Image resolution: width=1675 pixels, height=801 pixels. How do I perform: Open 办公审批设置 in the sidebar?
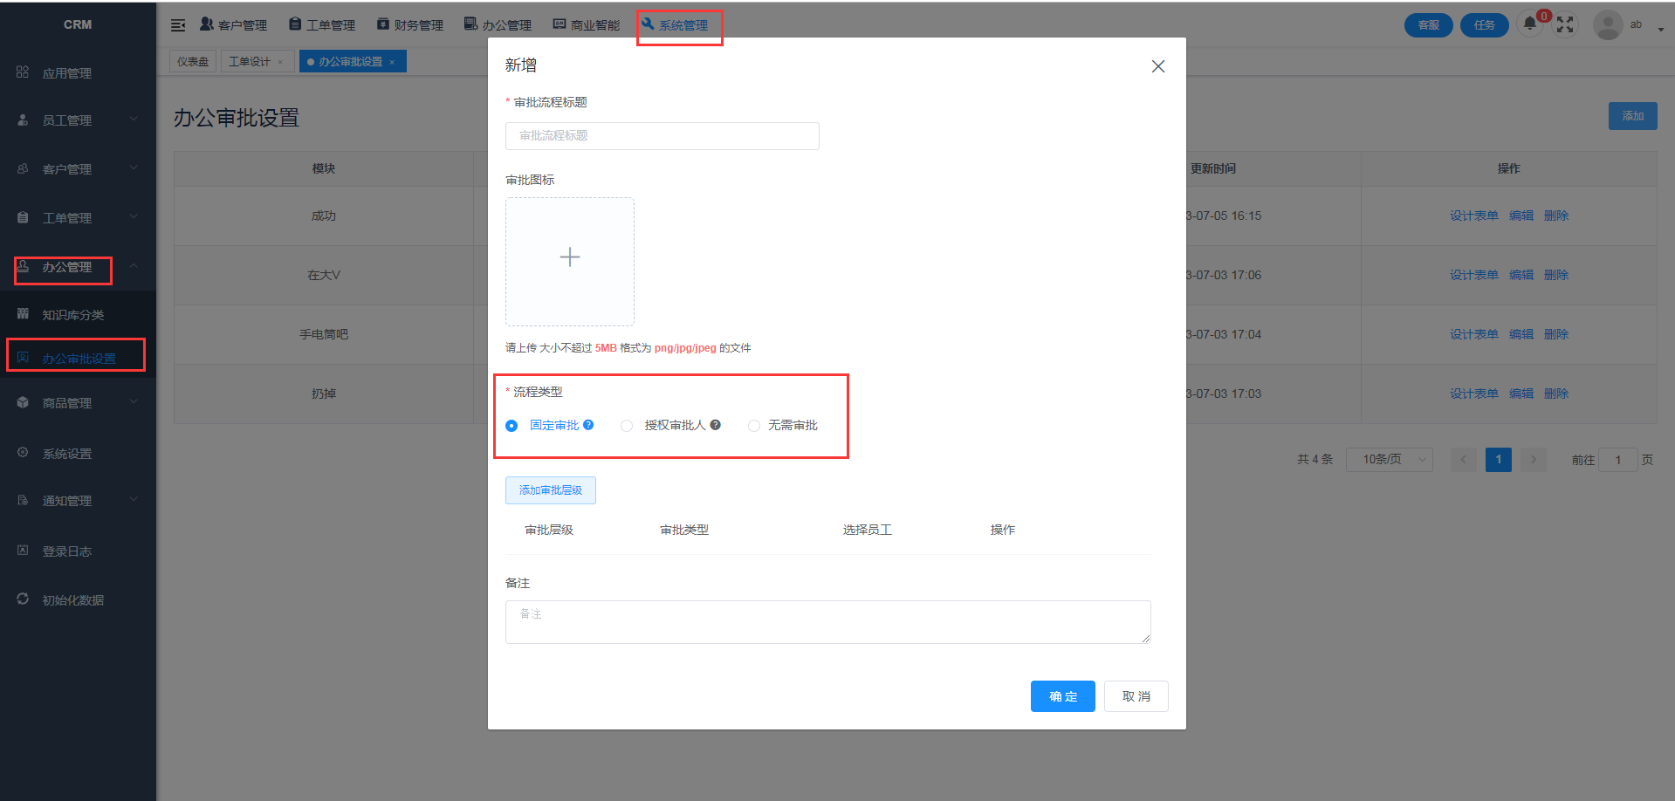(x=79, y=359)
